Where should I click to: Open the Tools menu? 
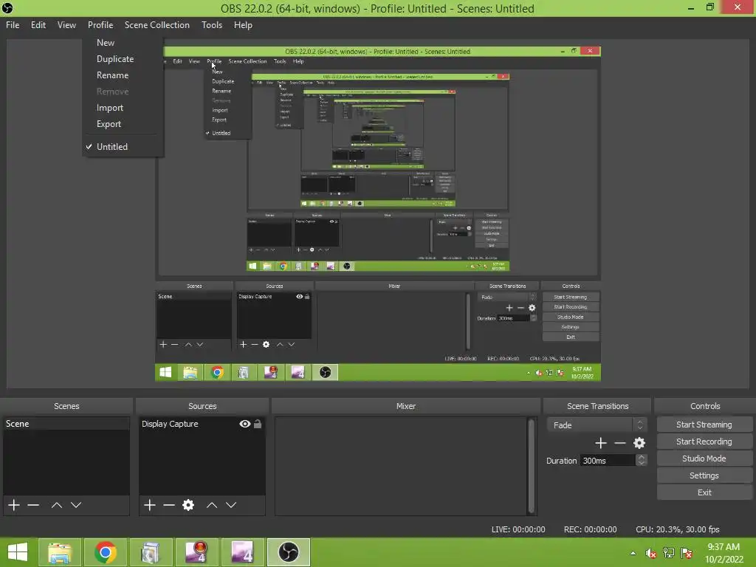pos(212,25)
